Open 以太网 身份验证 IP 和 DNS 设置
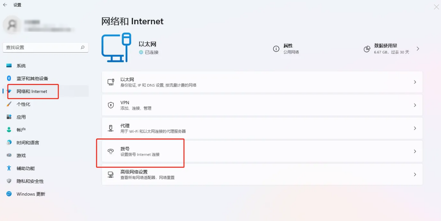The image size is (441, 221). coord(262,82)
